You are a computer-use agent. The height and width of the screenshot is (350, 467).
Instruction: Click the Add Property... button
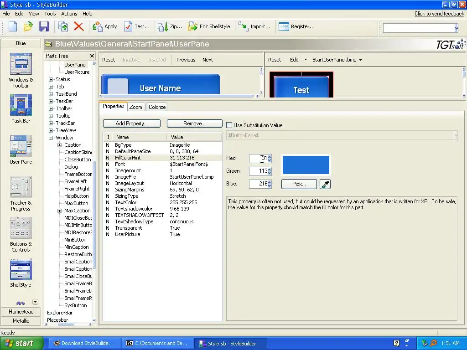click(x=132, y=124)
